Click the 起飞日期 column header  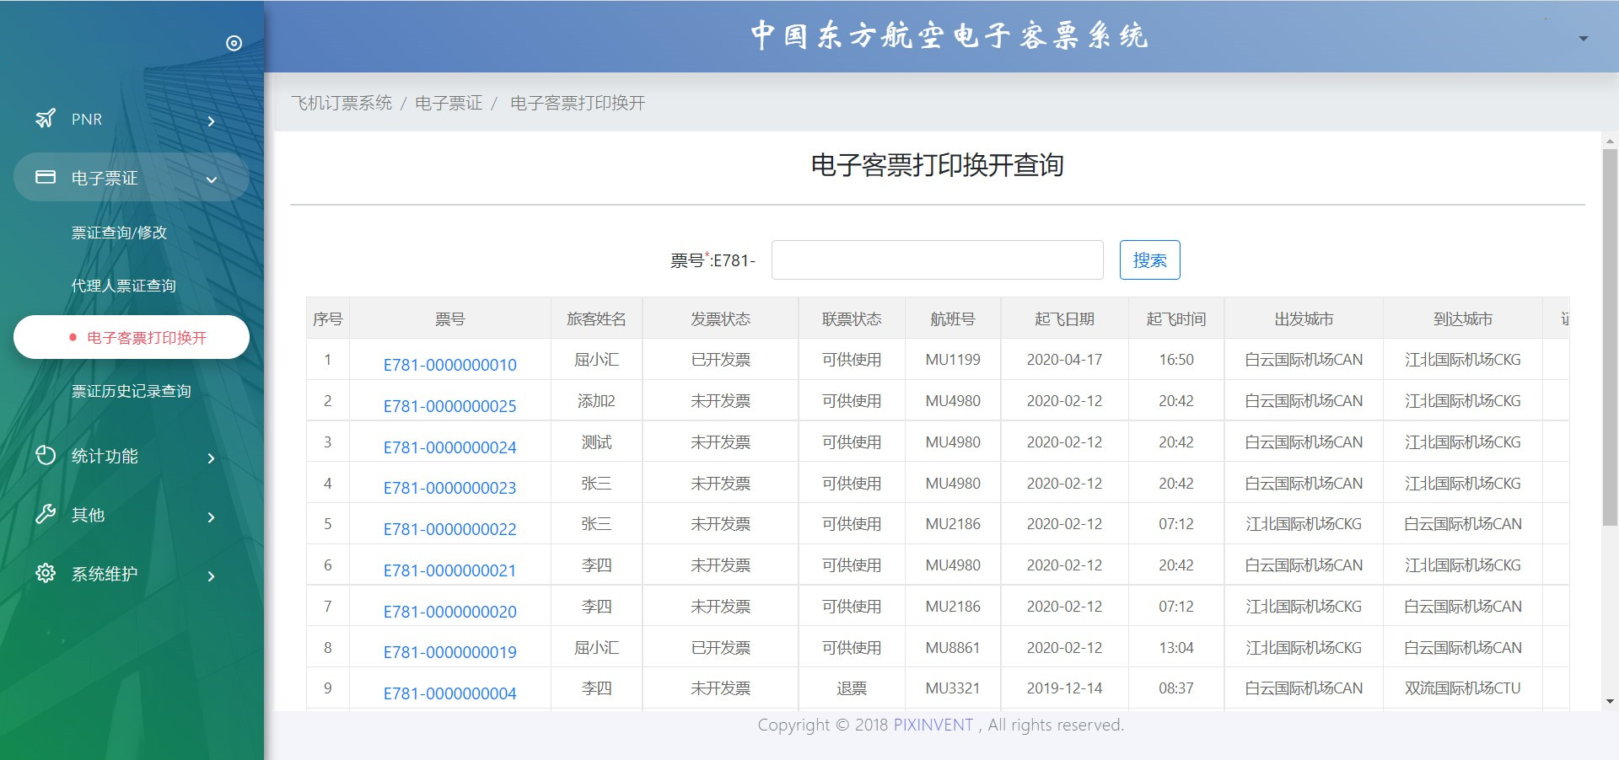(x=1064, y=318)
